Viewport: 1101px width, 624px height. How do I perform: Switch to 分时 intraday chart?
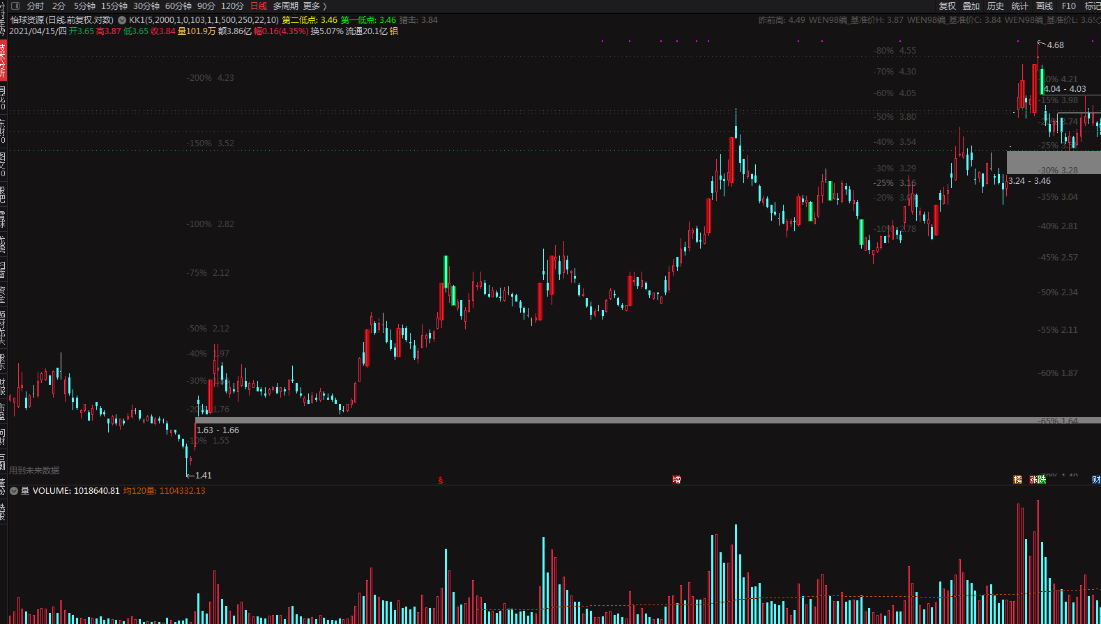36,6
